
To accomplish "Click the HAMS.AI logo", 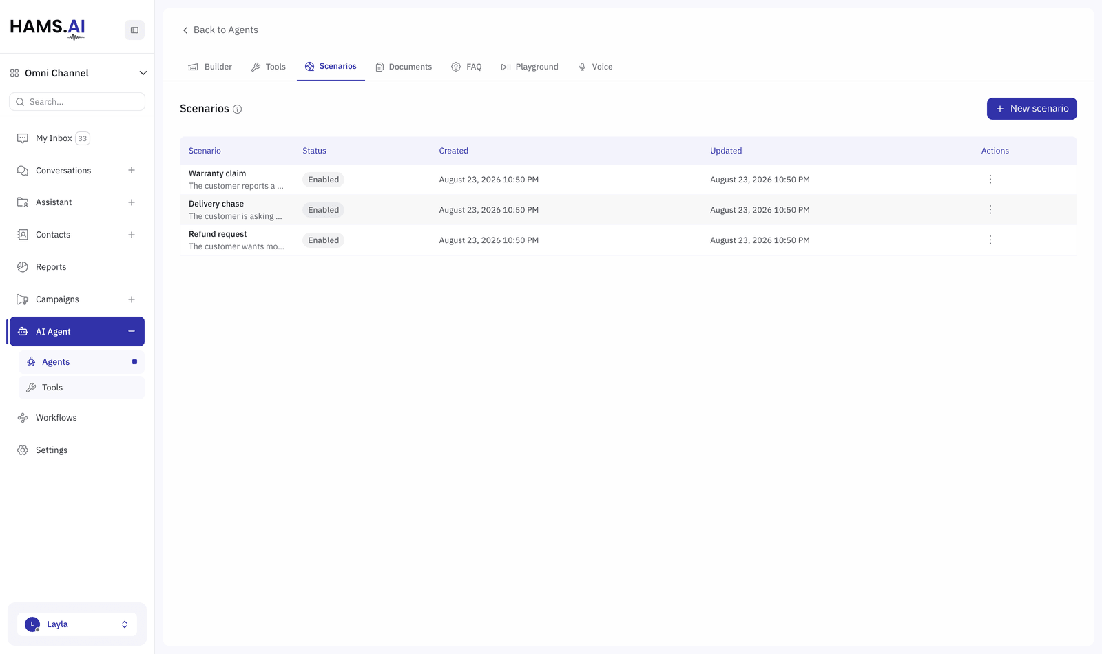I will (x=48, y=28).
